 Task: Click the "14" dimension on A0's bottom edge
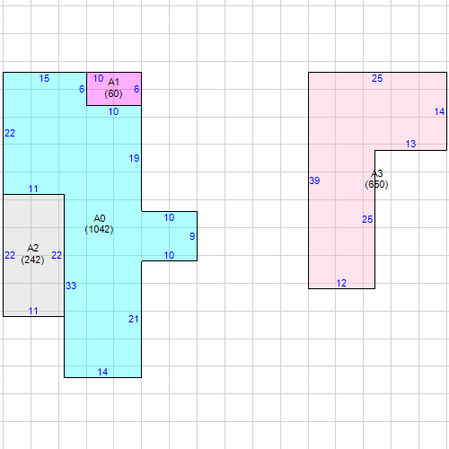(x=102, y=372)
